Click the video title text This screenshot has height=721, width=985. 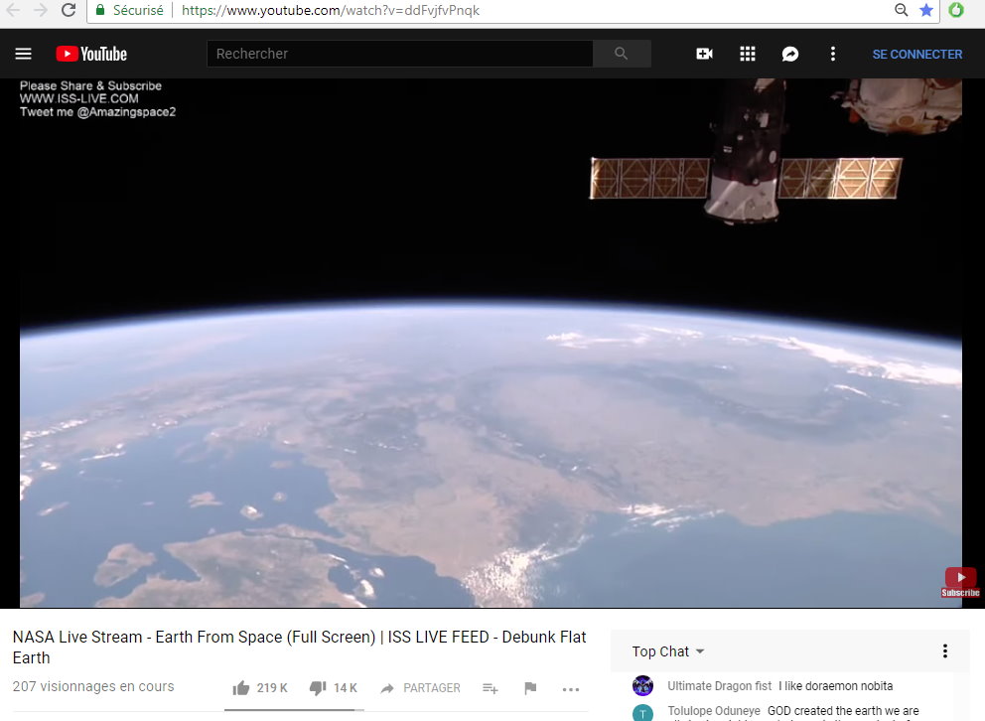coord(299,647)
